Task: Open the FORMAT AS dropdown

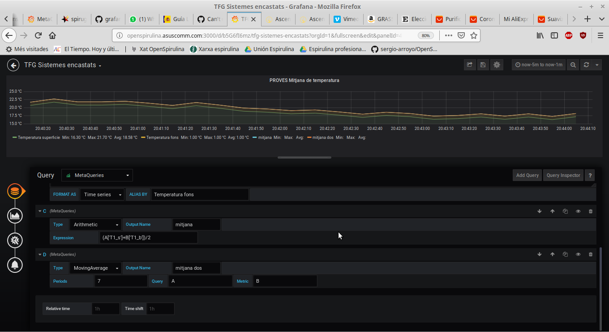Action: (102, 194)
